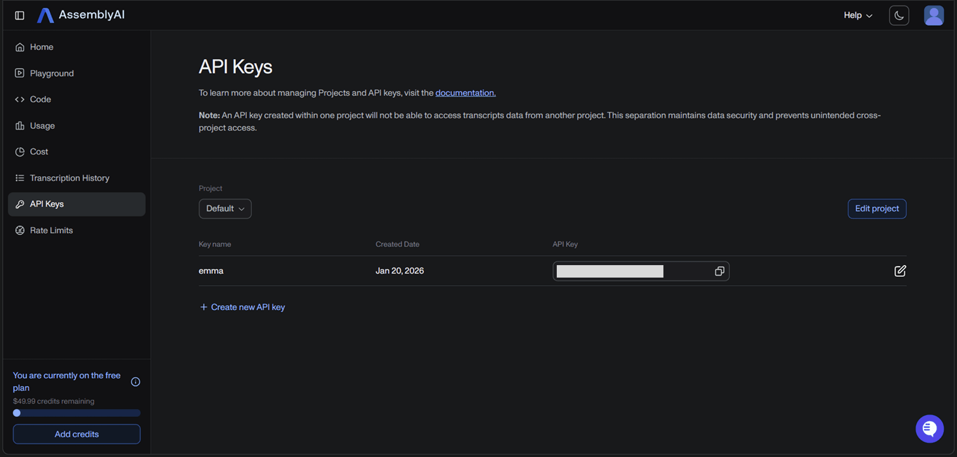Viewport: 957px width, 457px height.
Task: Go to Transcription History
Action: [69, 178]
